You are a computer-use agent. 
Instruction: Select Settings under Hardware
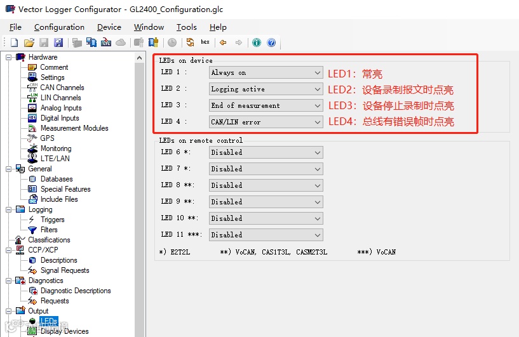click(x=52, y=77)
